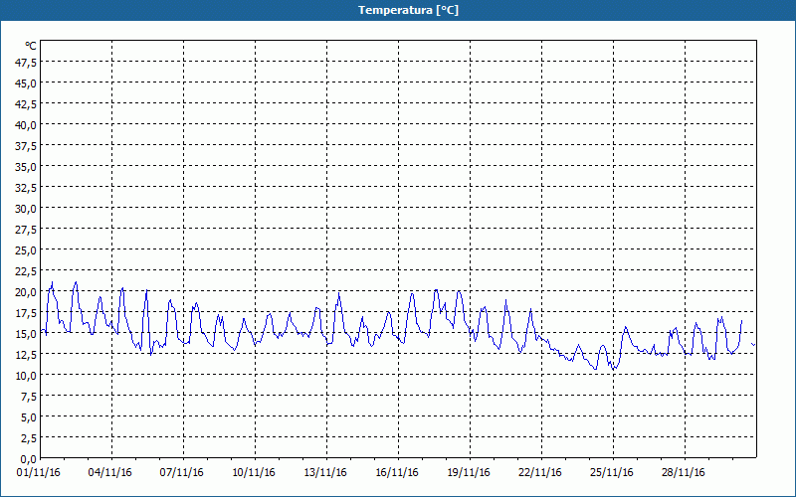Click the 10/11/16 date label
The image size is (796, 497).
tap(254, 473)
